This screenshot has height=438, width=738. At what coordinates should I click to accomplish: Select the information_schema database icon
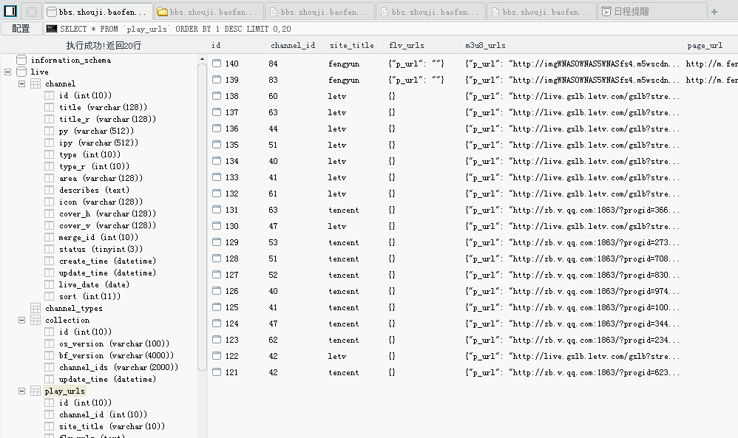click(21, 60)
